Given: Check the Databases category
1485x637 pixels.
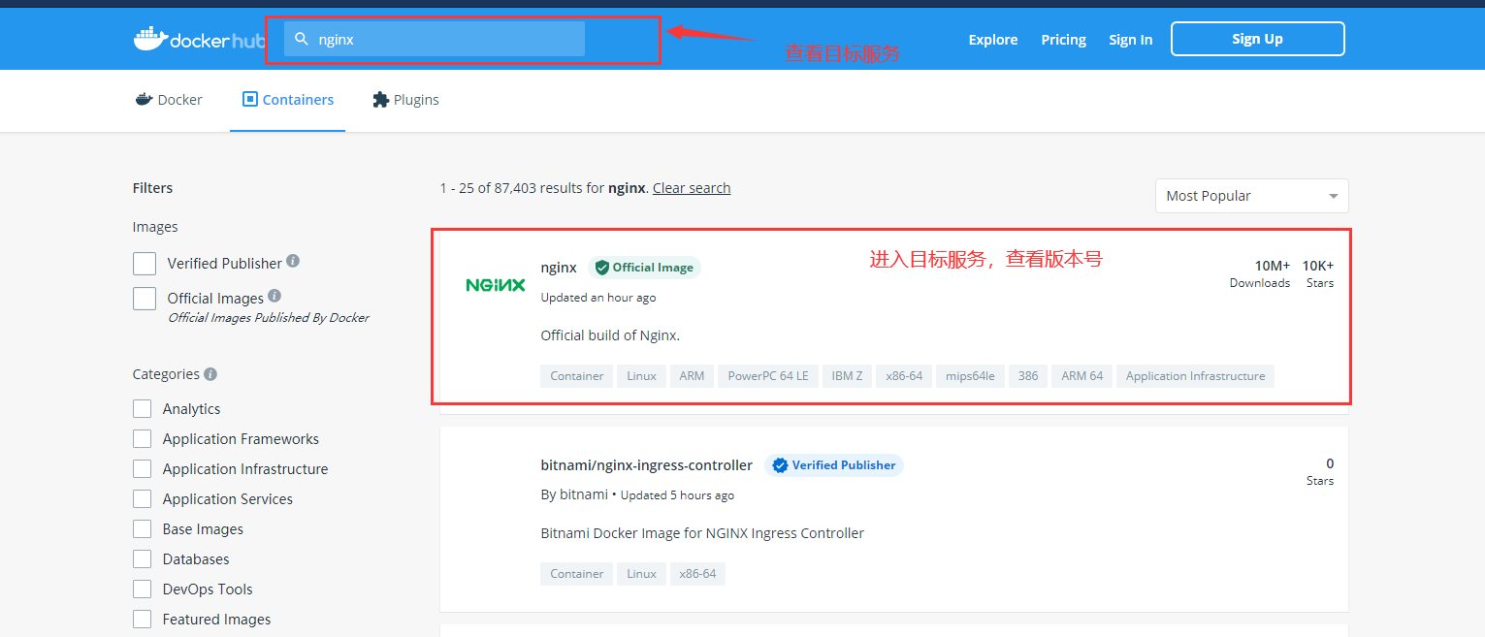Looking at the screenshot, I should 143,559.
